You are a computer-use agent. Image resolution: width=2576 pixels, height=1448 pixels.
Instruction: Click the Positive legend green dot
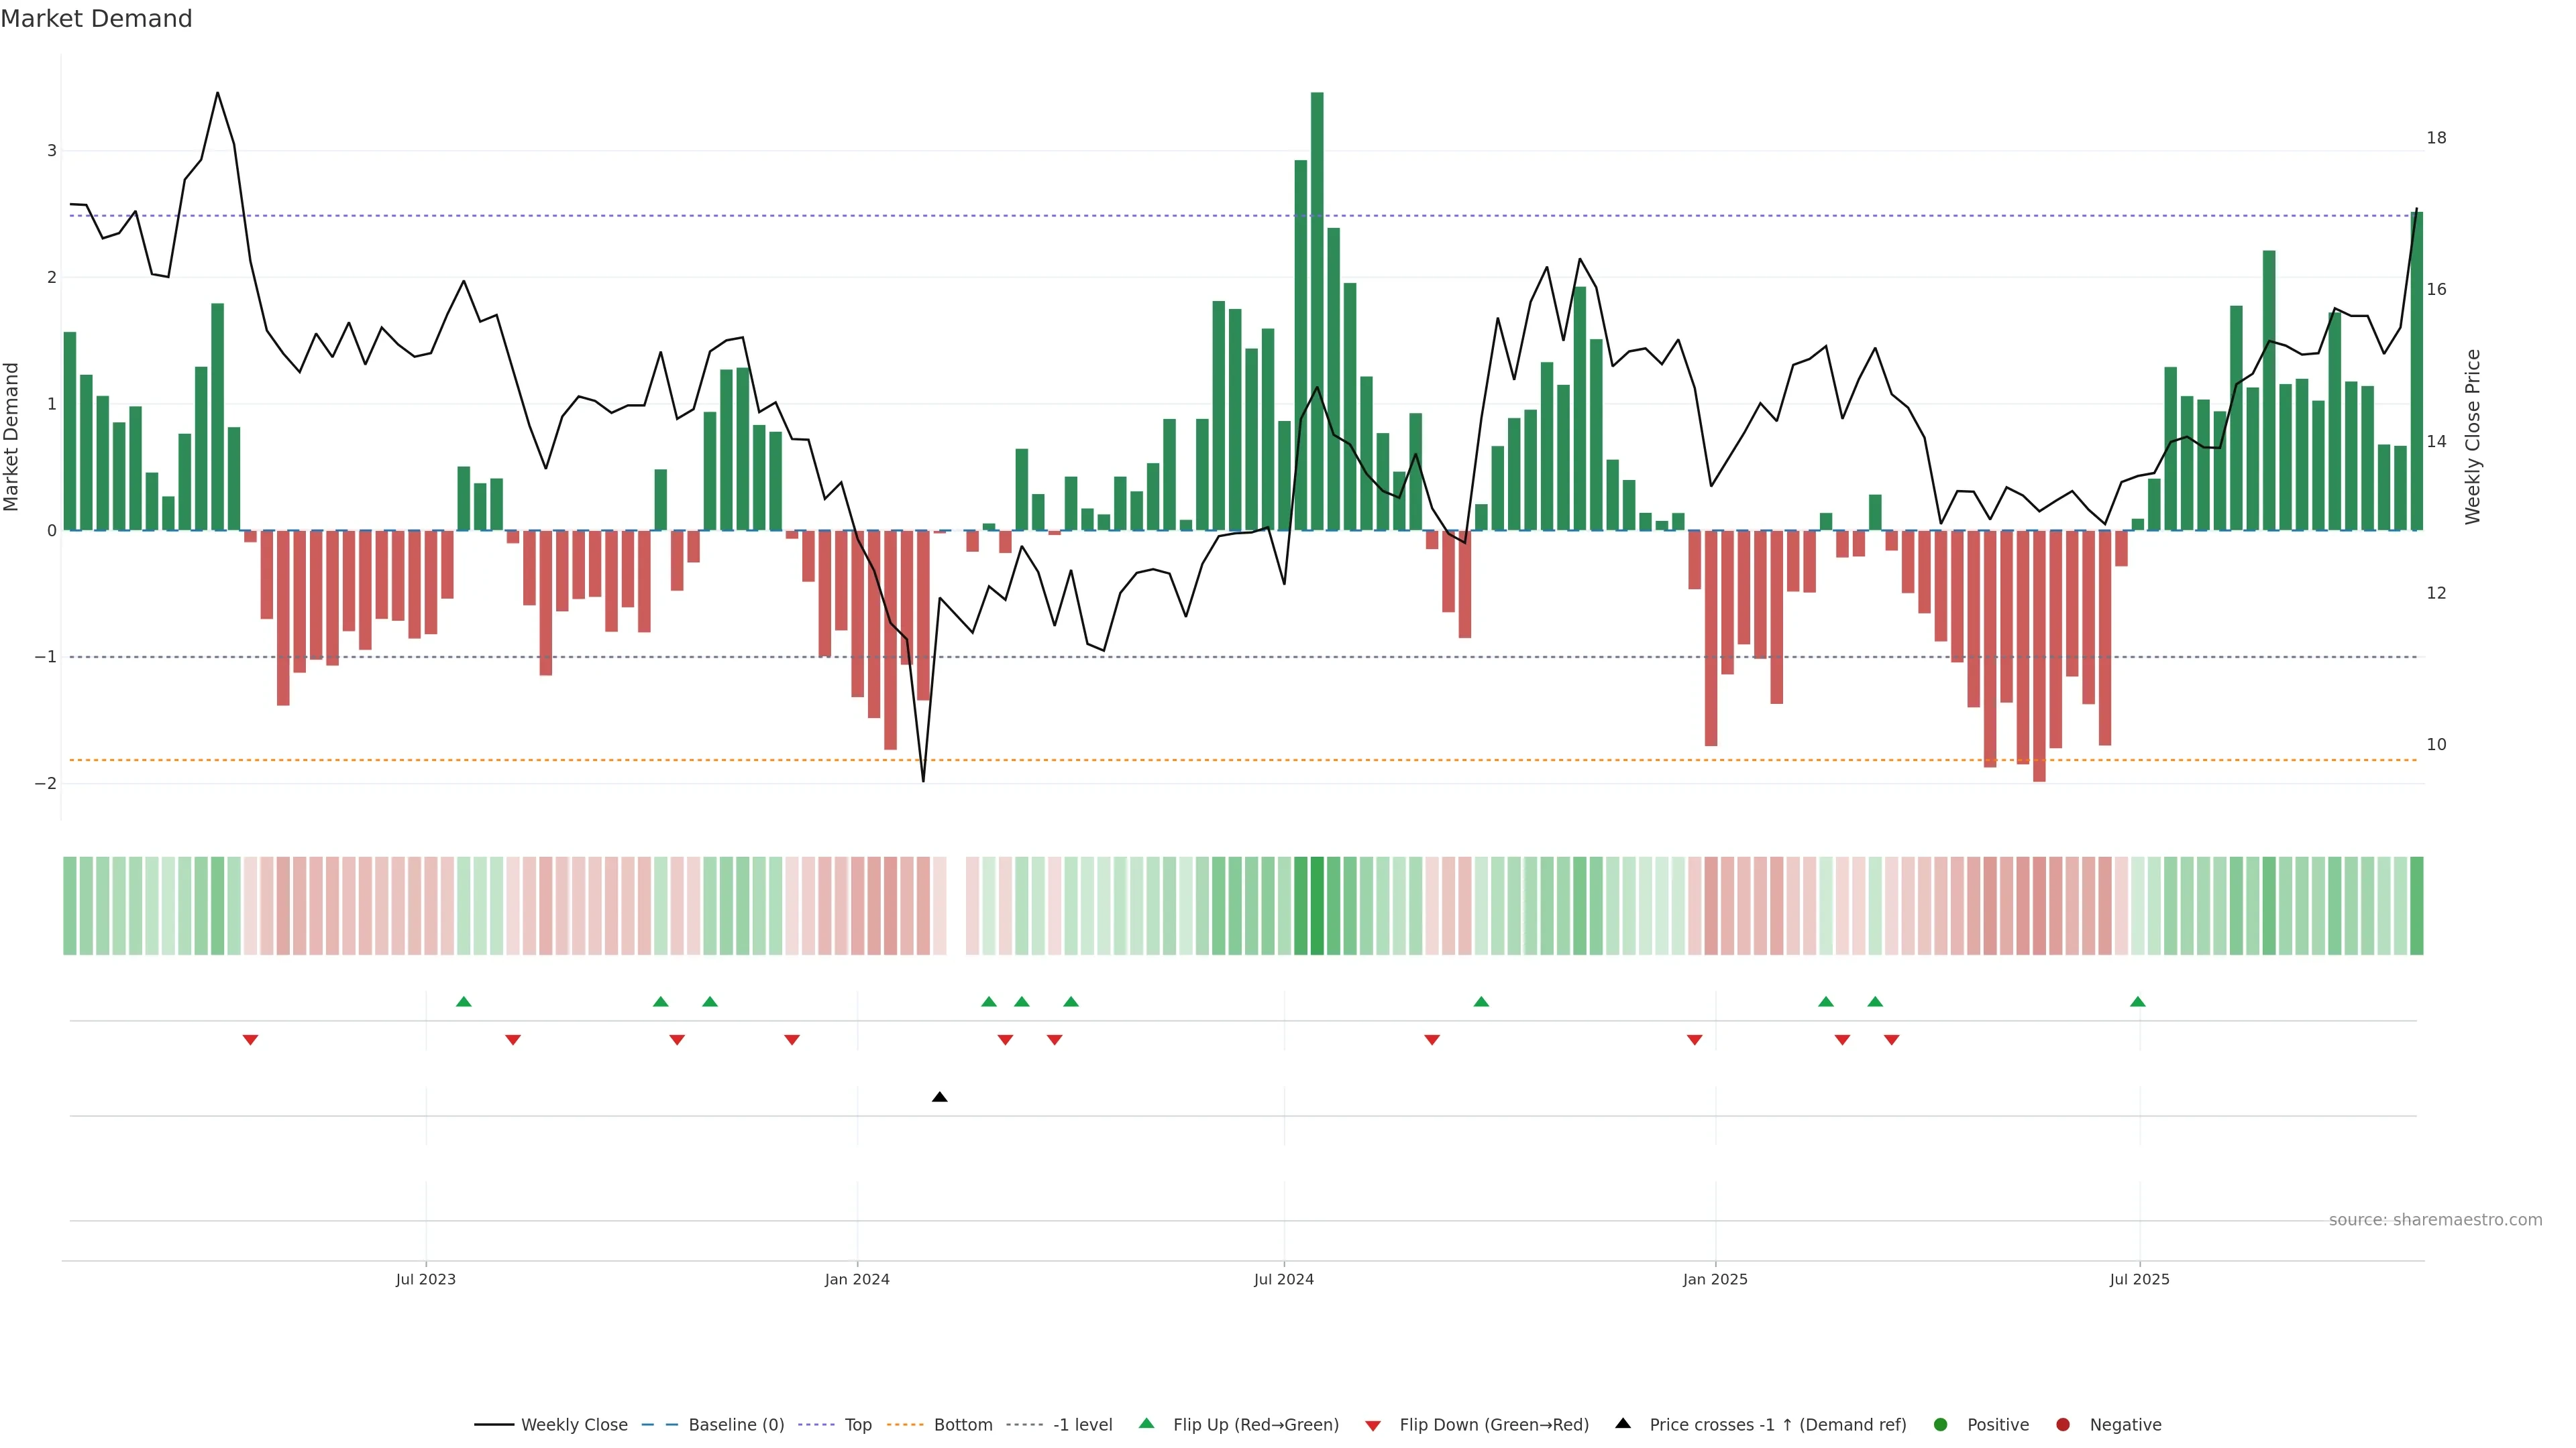pos(1941,1424)
